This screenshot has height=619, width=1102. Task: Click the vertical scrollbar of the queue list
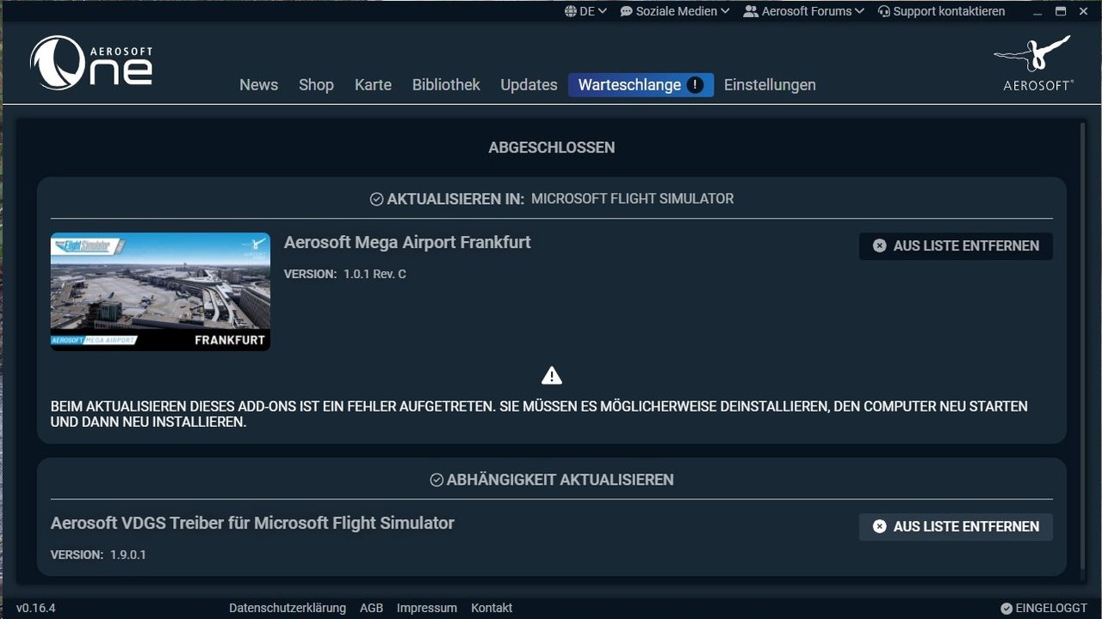(x=1083, y=345)
